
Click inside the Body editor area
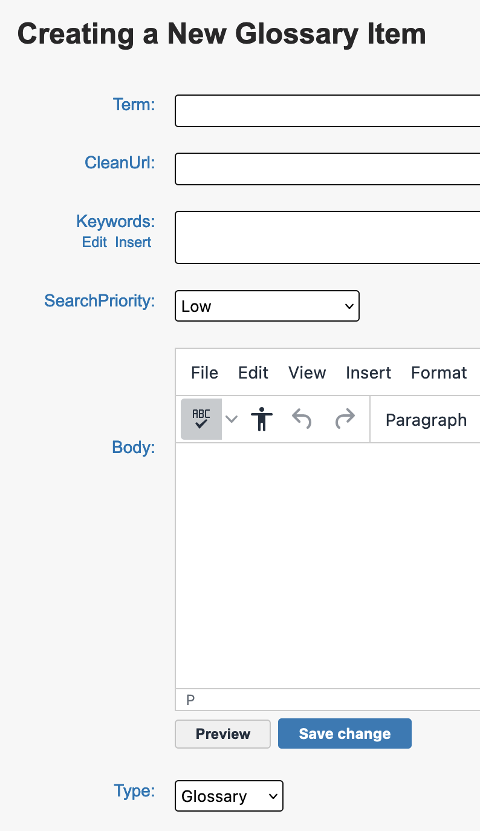pyautogui.click(x=328, y=566)
